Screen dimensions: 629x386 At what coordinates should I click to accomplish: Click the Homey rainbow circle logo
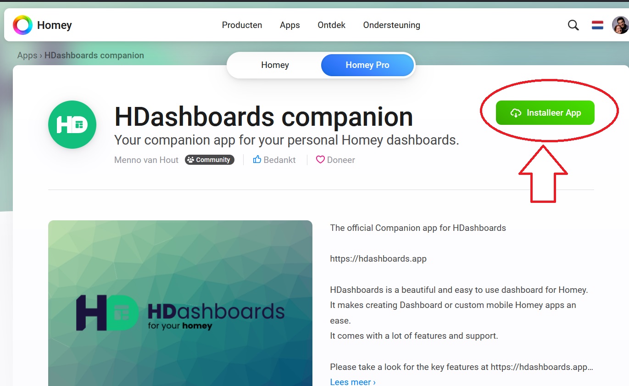click(x=22, y=25)
